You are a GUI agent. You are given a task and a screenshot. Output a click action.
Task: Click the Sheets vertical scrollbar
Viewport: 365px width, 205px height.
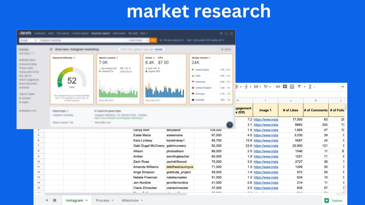tap(345, 107)
